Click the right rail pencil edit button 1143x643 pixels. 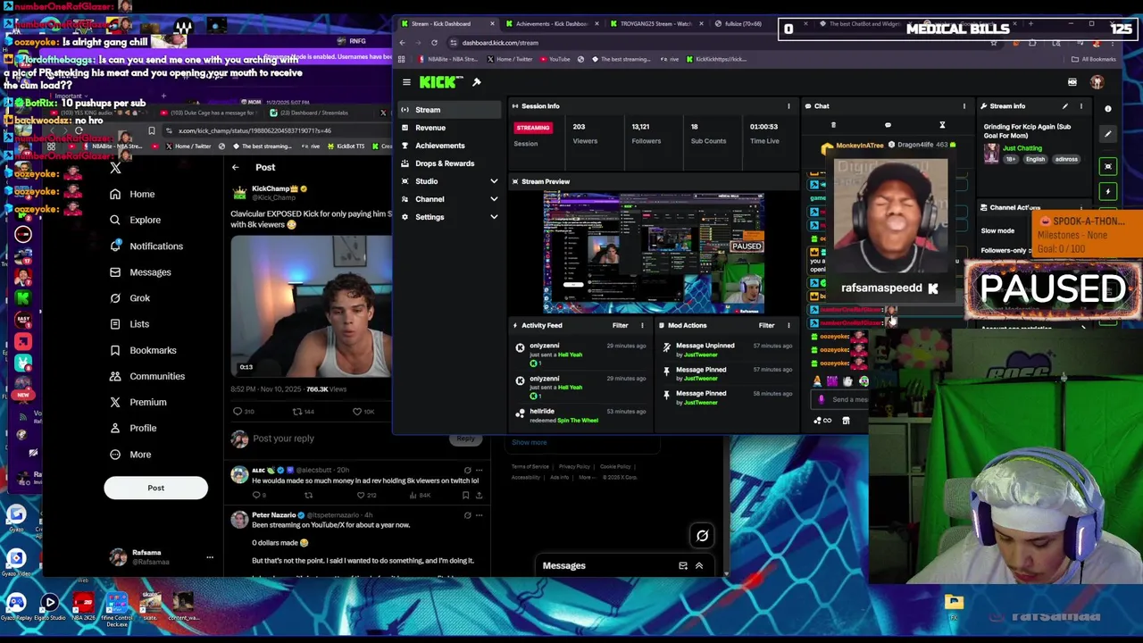click(x=1108, y=135)
